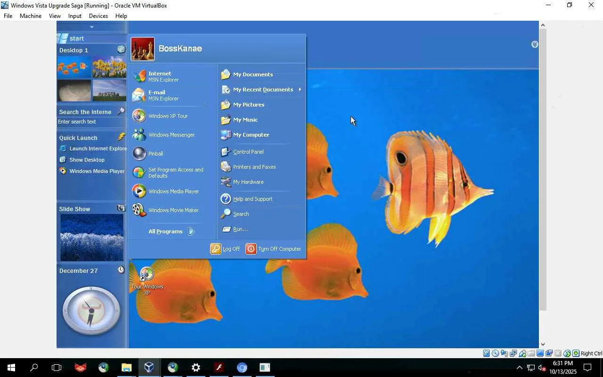
Task: Click the Enter search text field
Action: tap(91, 122)
